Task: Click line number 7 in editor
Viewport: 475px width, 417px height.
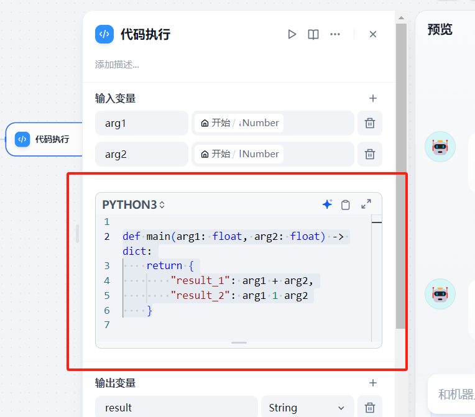Action: (107, 325)
